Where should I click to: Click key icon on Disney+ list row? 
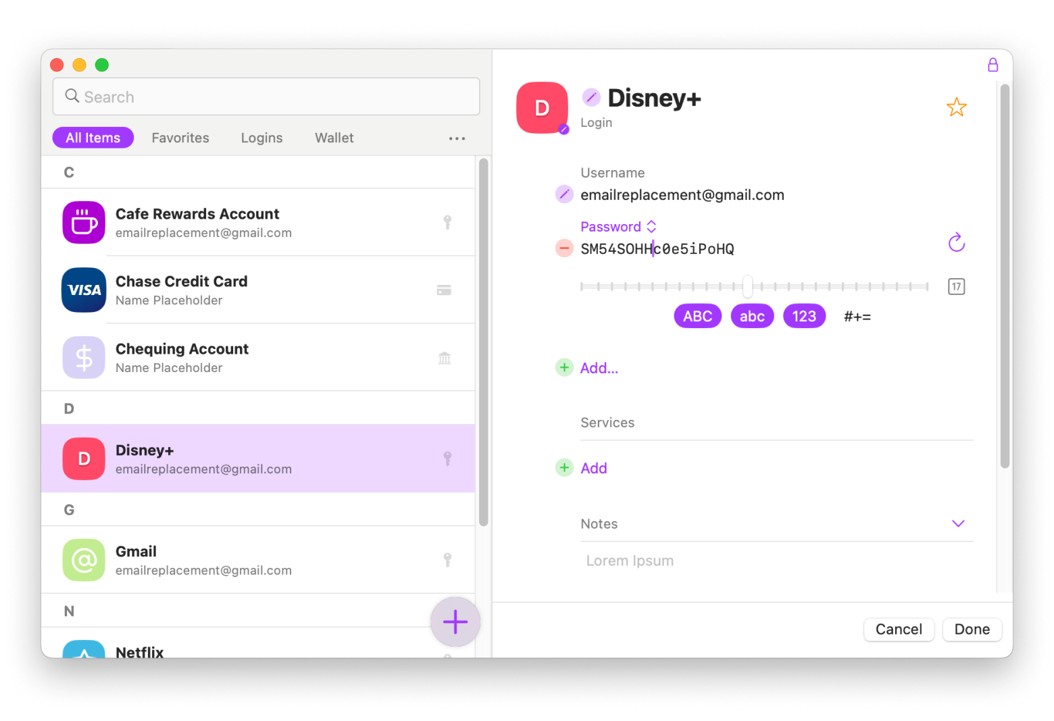447,458
